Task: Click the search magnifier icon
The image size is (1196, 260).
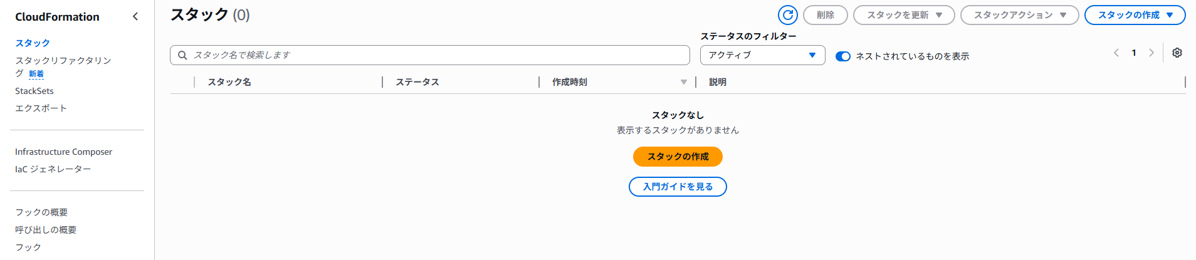Action: pos(182,55)
